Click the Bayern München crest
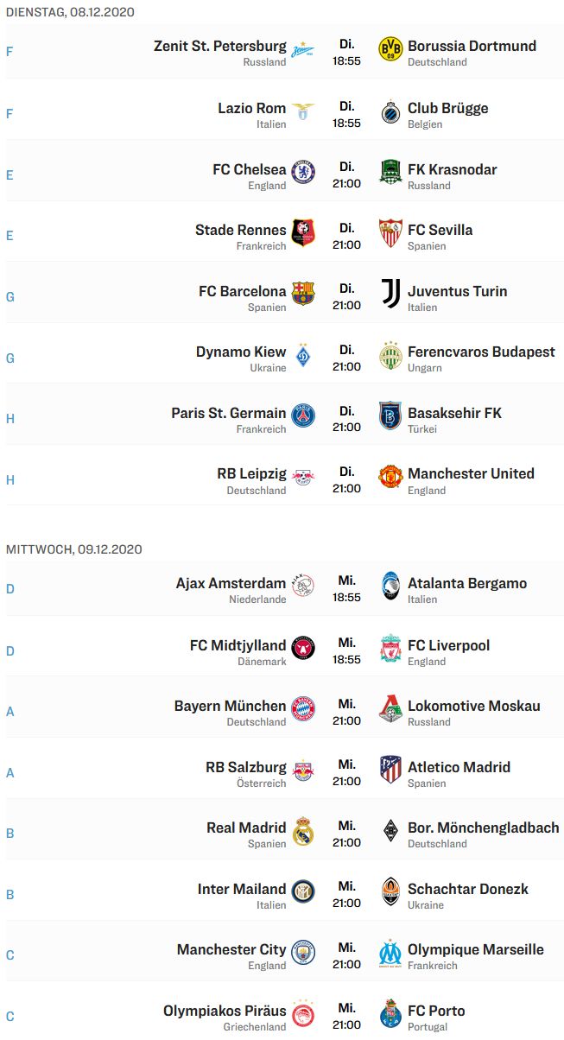This screenshot has width=564, height=1040. point(303,709)
